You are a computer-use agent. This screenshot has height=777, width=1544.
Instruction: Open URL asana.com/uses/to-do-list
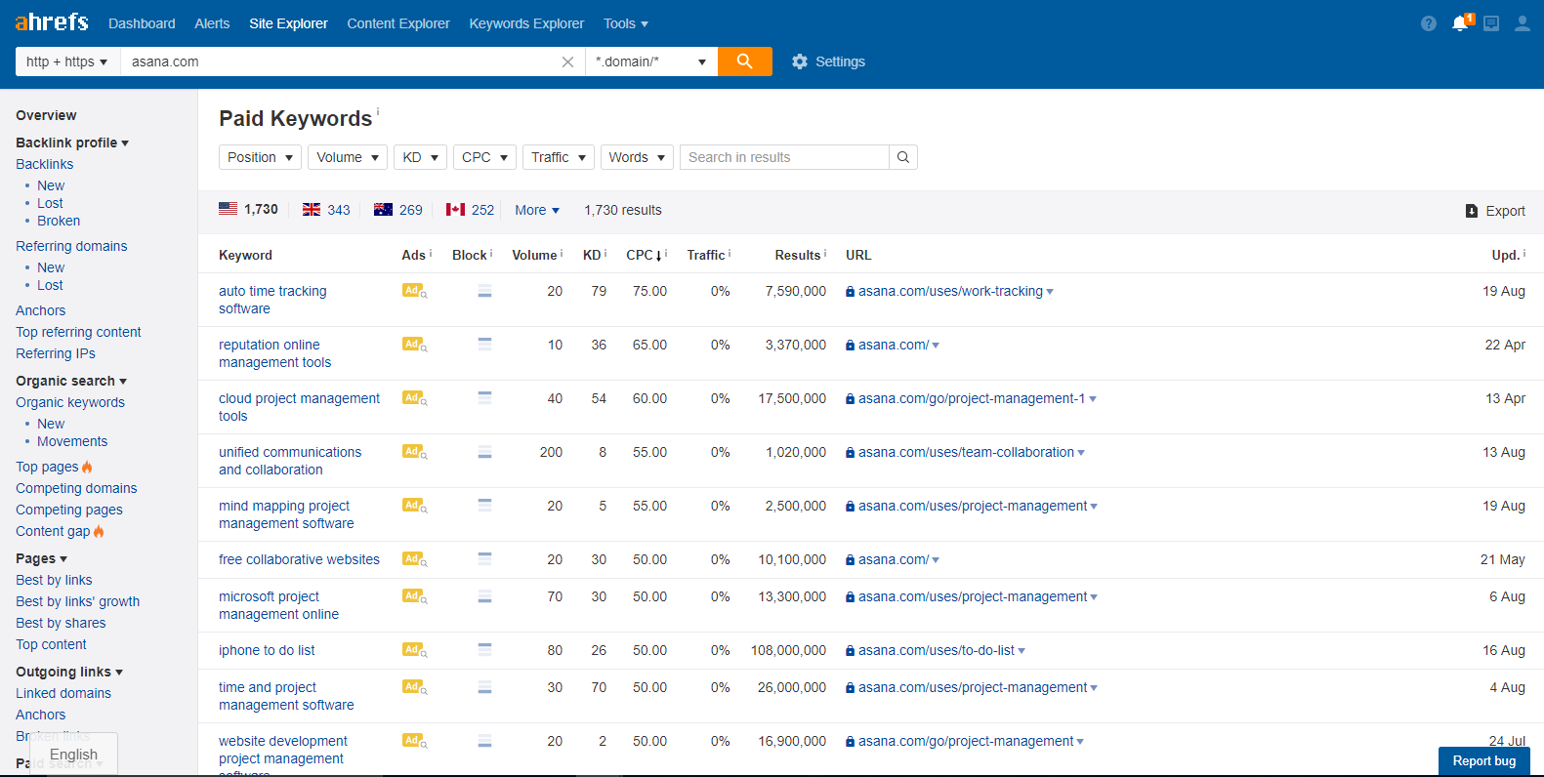point(937,650)
